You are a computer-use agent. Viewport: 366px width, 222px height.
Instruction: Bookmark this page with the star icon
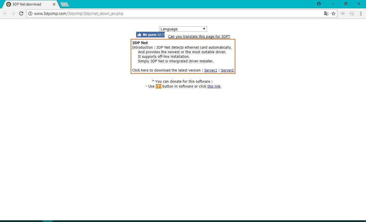point(333,13)
